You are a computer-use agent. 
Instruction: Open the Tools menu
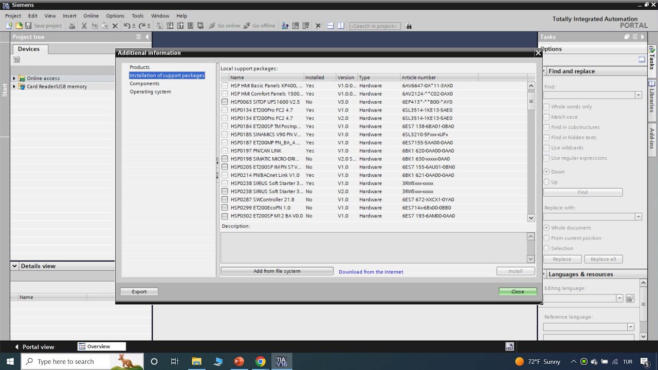137,16
